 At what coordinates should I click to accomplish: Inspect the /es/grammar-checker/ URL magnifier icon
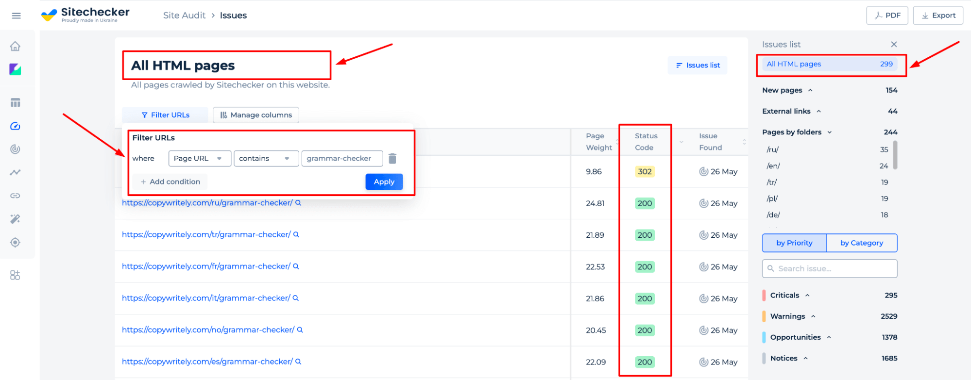tap(298, 362)
